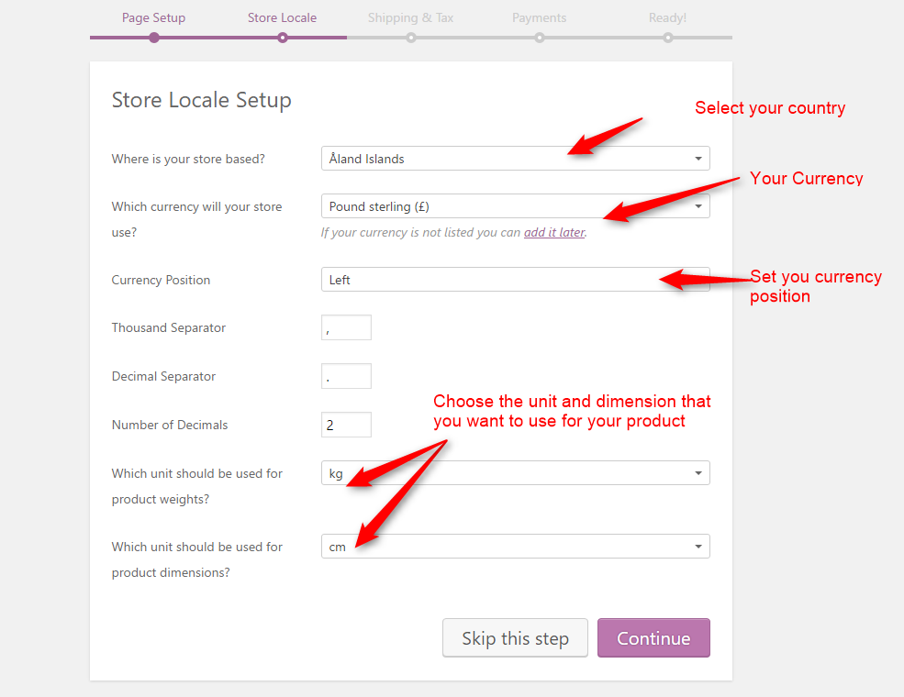Click the Number of Decimals field
Viewport: 904px width, 697px height.
pyautogui.click(x=346, y=425)
